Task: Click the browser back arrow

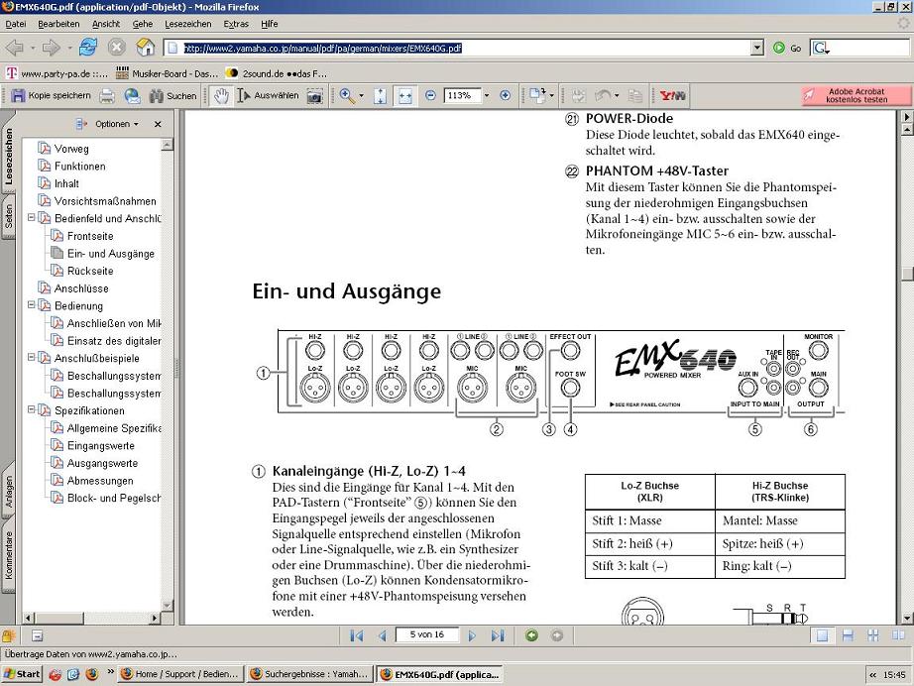Action: [15, 48]
